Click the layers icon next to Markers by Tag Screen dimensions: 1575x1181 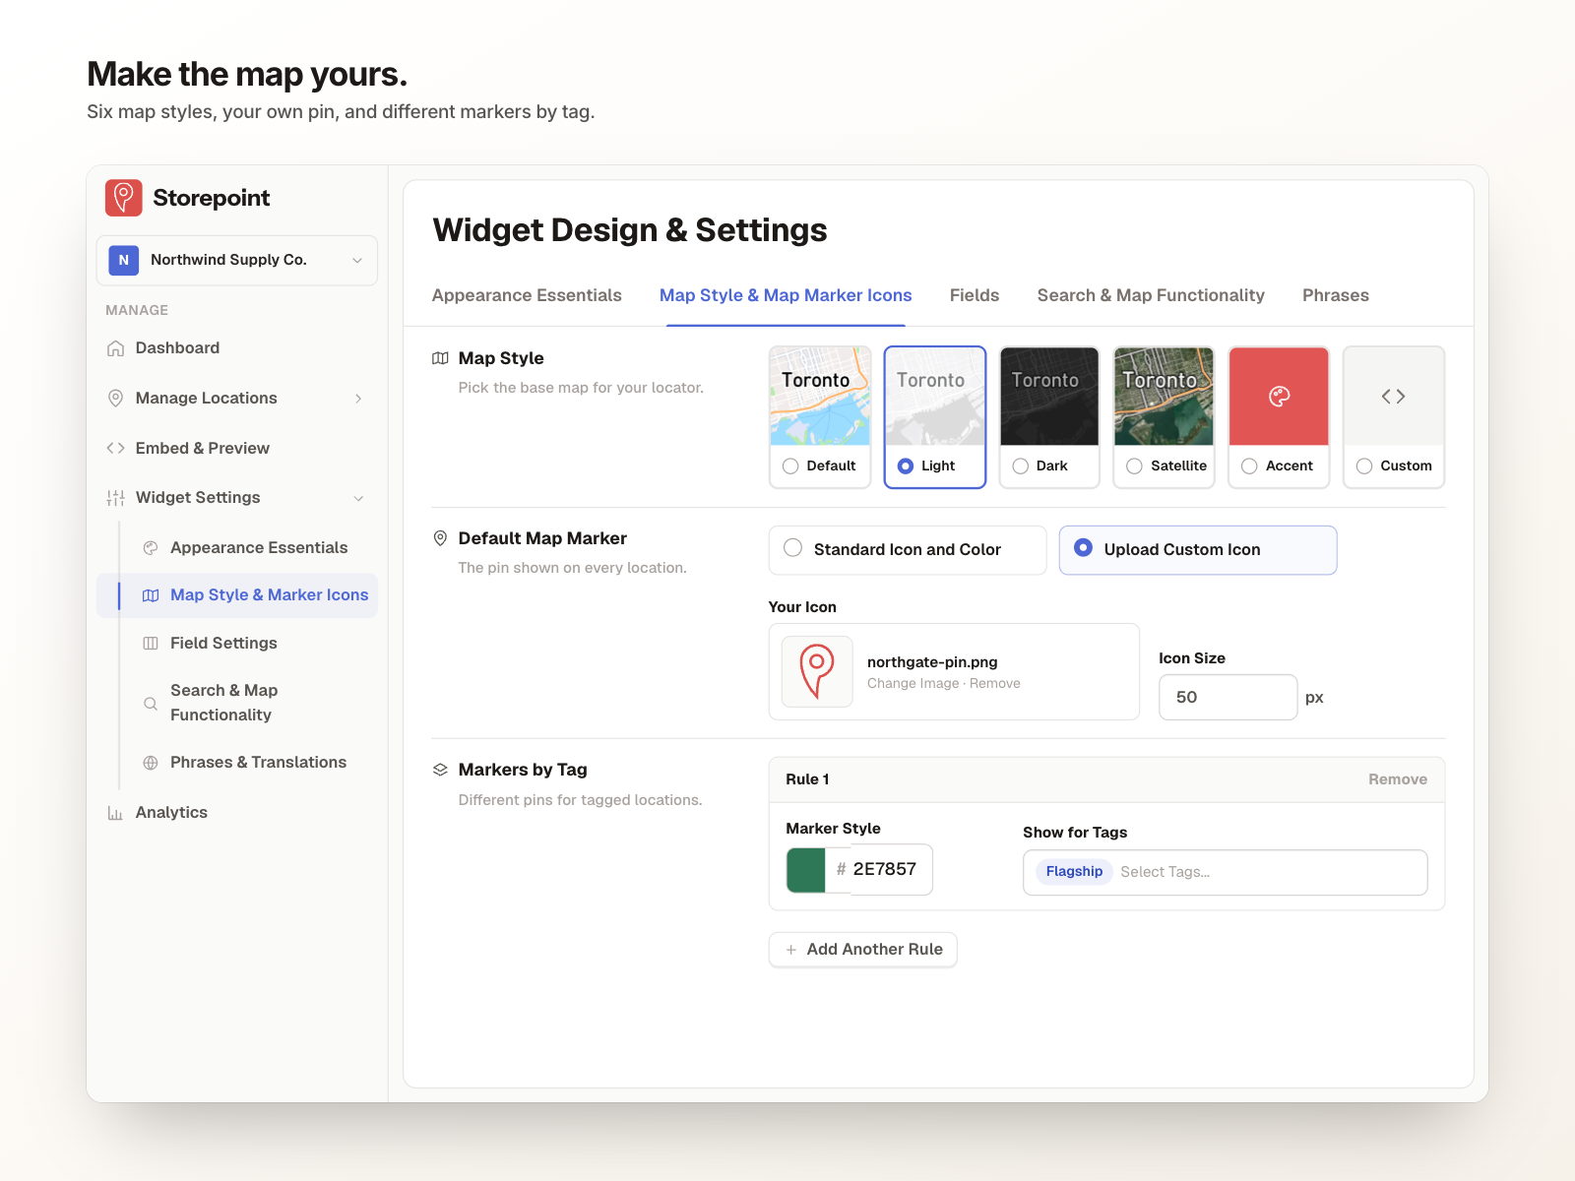[x=440, y=770]
